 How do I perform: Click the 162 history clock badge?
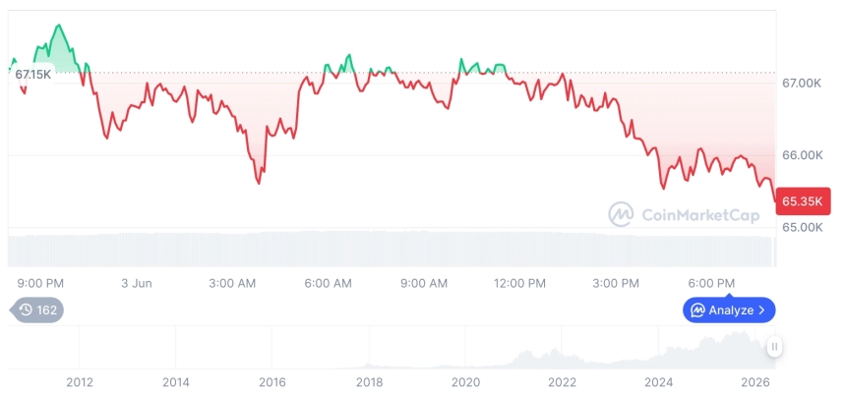tap(36, 310)
